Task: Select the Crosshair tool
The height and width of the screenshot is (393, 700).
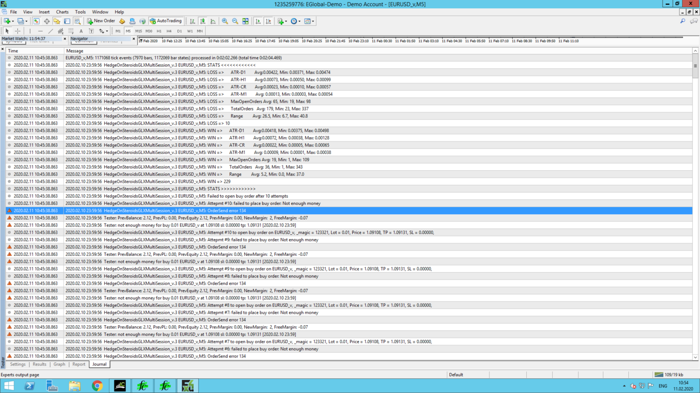Action: [17, 31]
